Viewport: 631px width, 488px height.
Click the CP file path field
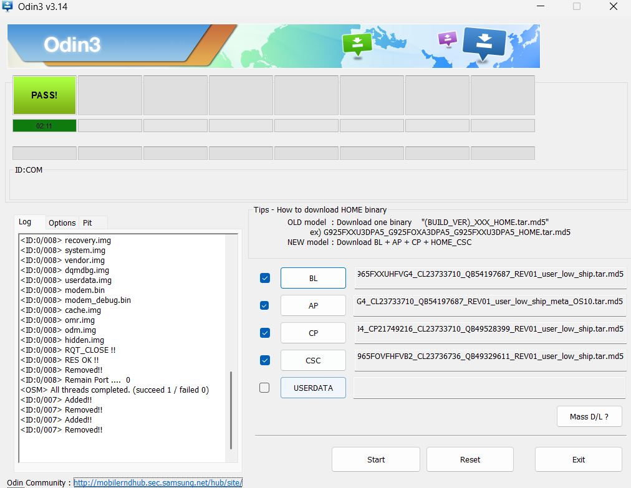coord(490,332)
